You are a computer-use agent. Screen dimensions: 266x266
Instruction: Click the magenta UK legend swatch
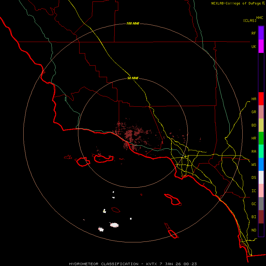[261, 46]
